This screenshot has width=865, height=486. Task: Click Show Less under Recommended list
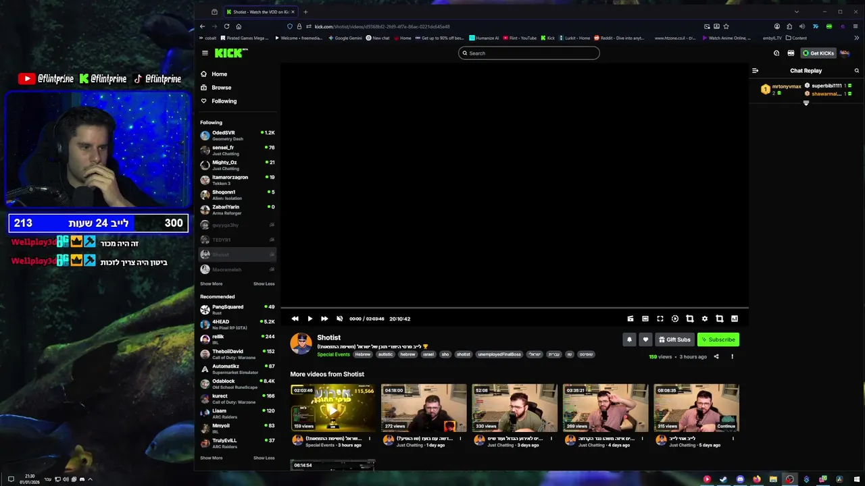click(264, 458)
